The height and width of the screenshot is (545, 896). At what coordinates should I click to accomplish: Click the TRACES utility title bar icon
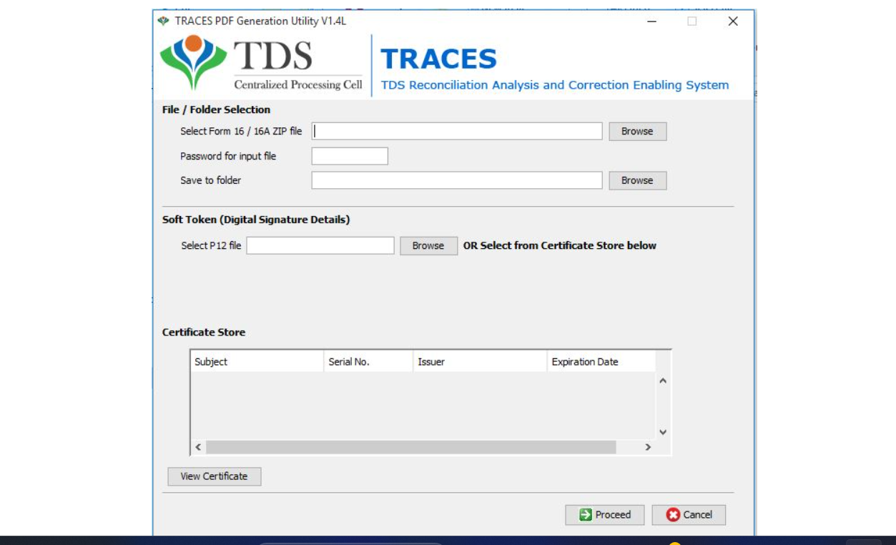pyautogui.click(x=164, y=21)
